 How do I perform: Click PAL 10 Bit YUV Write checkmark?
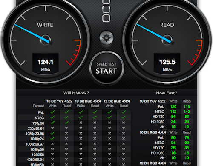pos(52,112)
